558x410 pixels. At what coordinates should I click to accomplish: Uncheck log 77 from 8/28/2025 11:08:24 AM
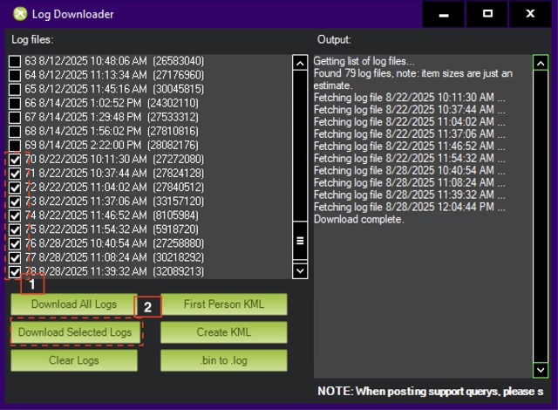click(15, 257)
